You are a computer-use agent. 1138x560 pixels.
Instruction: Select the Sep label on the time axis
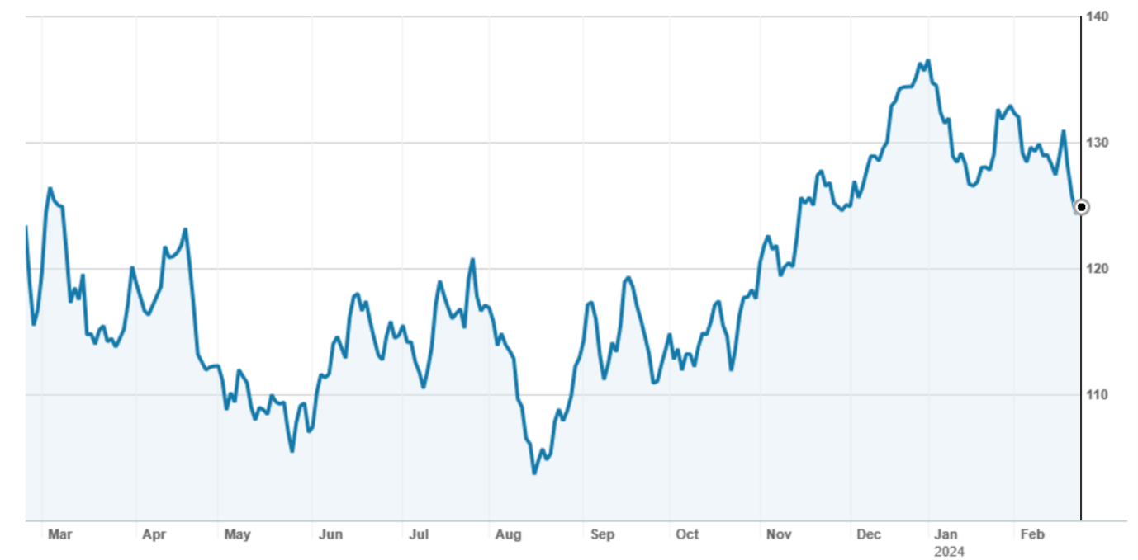tap(602, 534)
